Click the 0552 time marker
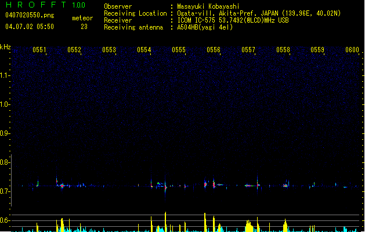The width and height of the screenshot is (365, 232). pyautogui.click(x=74, y=50)
